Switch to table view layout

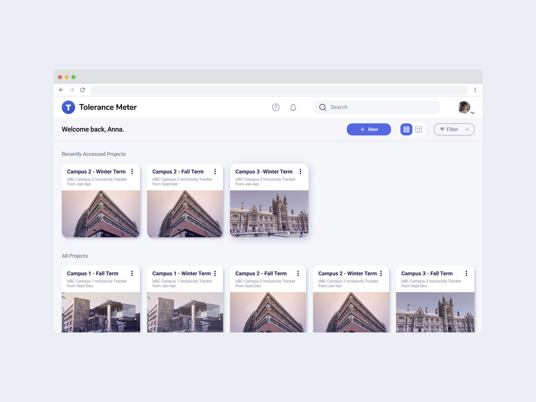[418, 129]
